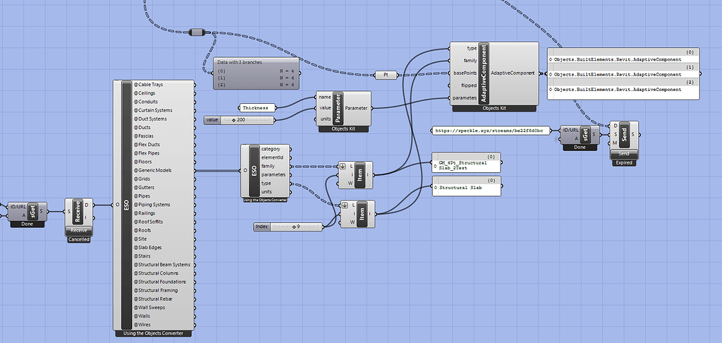This screenshot has height=343, width=722.
Task: Click the relay node on the dashed wire
Action: tap(197, 32)
